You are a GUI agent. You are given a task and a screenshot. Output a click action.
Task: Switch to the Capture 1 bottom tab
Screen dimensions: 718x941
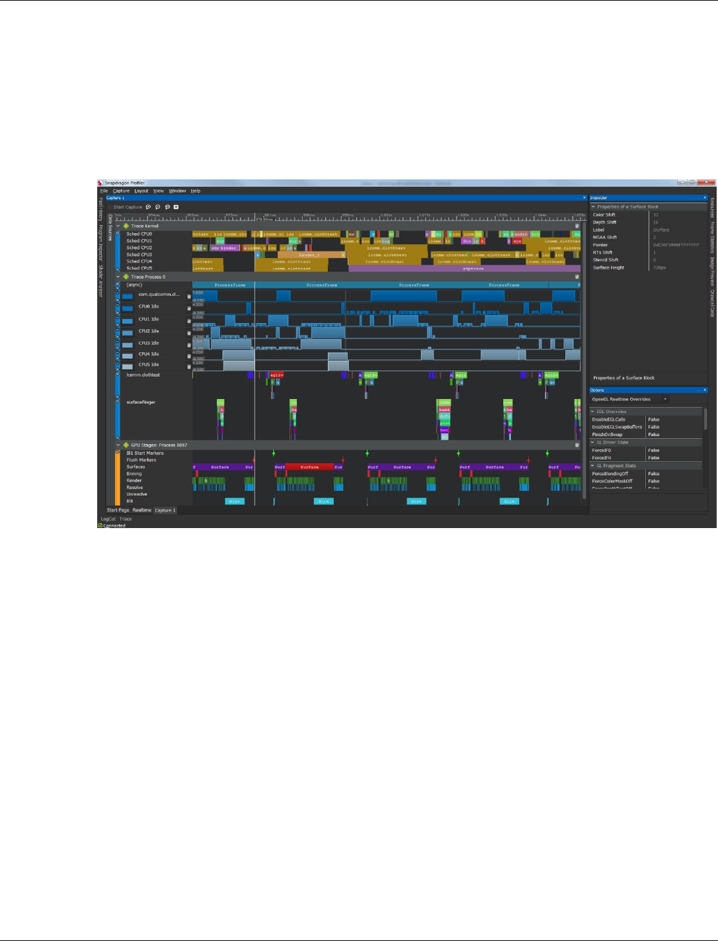coord(165,510)
